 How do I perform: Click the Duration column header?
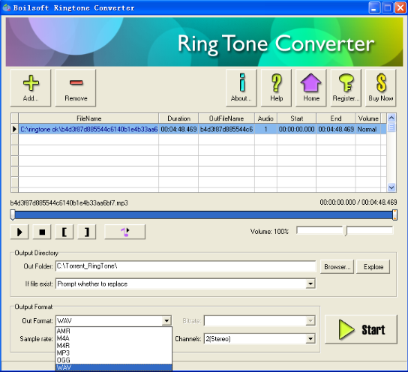pos(178,118)
